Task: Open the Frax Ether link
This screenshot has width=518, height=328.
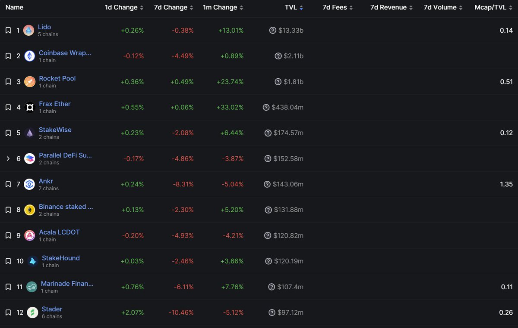Action: [x=55, y=104]
